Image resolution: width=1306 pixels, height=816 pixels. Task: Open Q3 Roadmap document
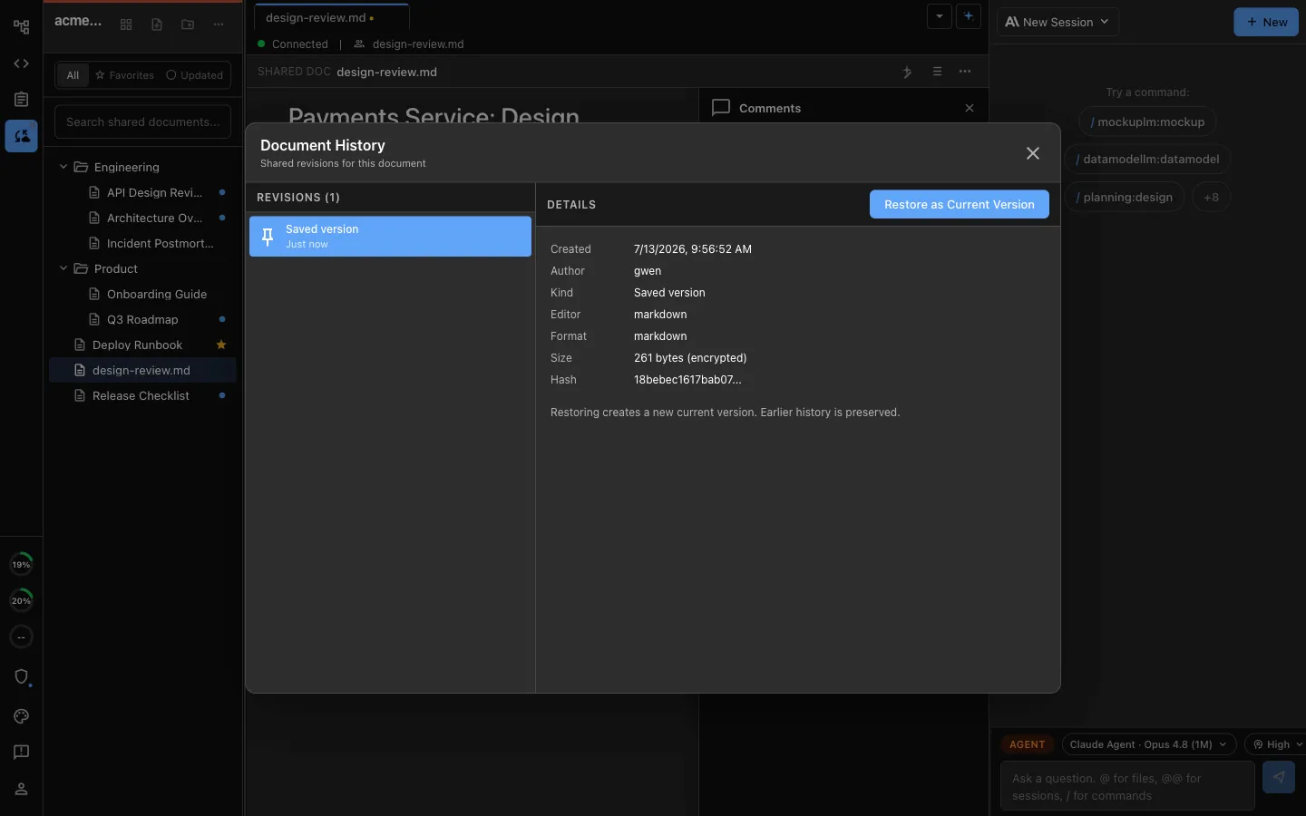tap(142, 319)
